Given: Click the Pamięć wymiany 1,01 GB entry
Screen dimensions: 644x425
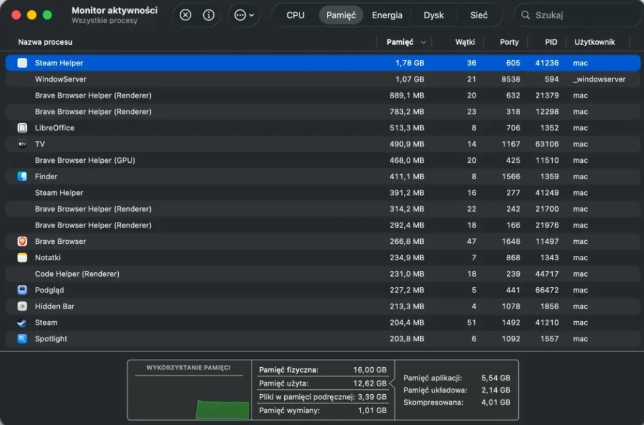Looking at the screenshot, I should click(323, 410).
